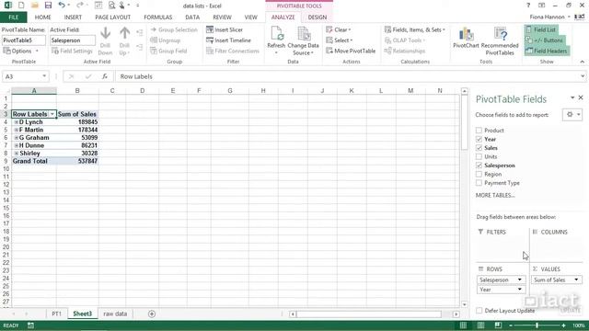Check the Product field checkbox
The image size is (589, 331).
click(x=479, y=131)
